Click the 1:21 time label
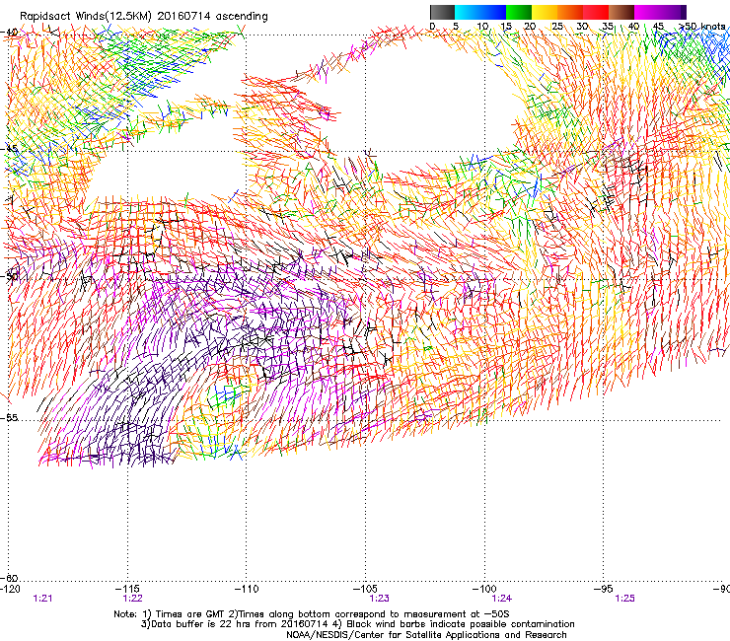Image resolution: width=730 pixels, height=641 pixels. [x=42, y=599]
